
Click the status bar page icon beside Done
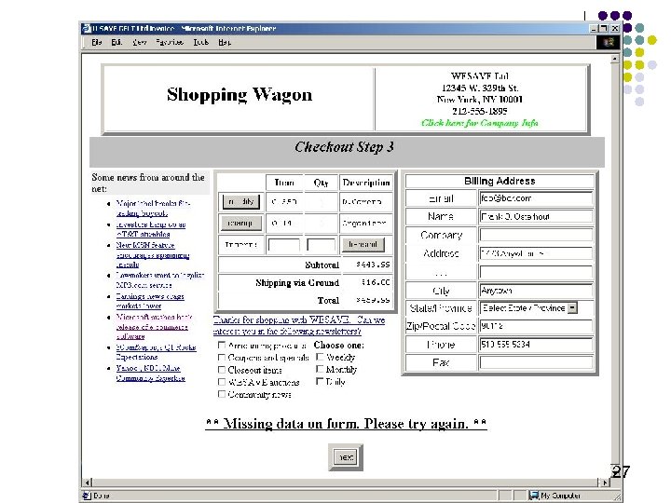(87, 496)
